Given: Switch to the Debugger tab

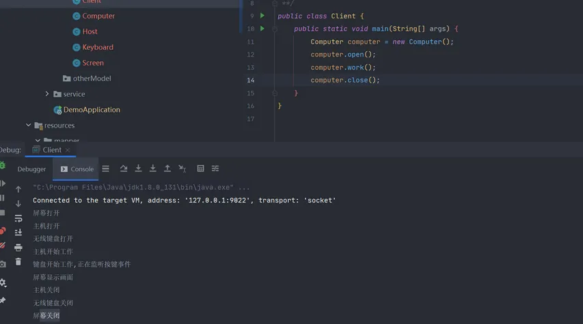Looking at the screenshot, I should click(x=31, y=169).
